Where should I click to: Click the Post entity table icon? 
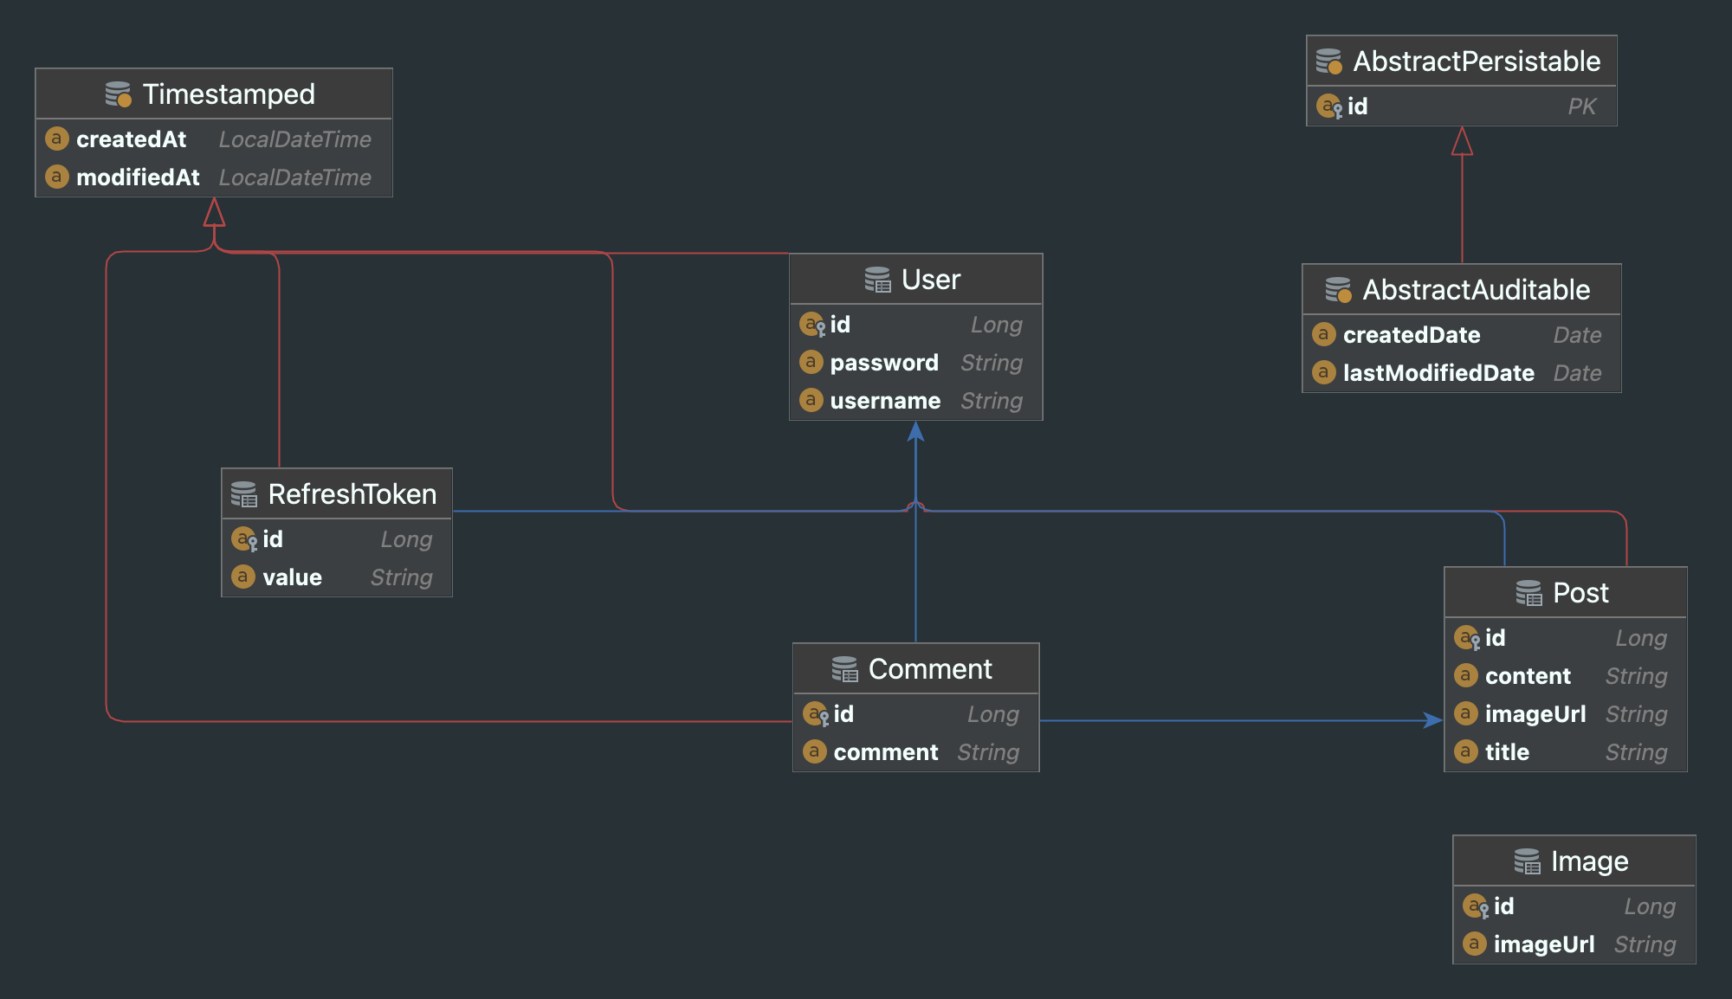tap(1528, 593)
